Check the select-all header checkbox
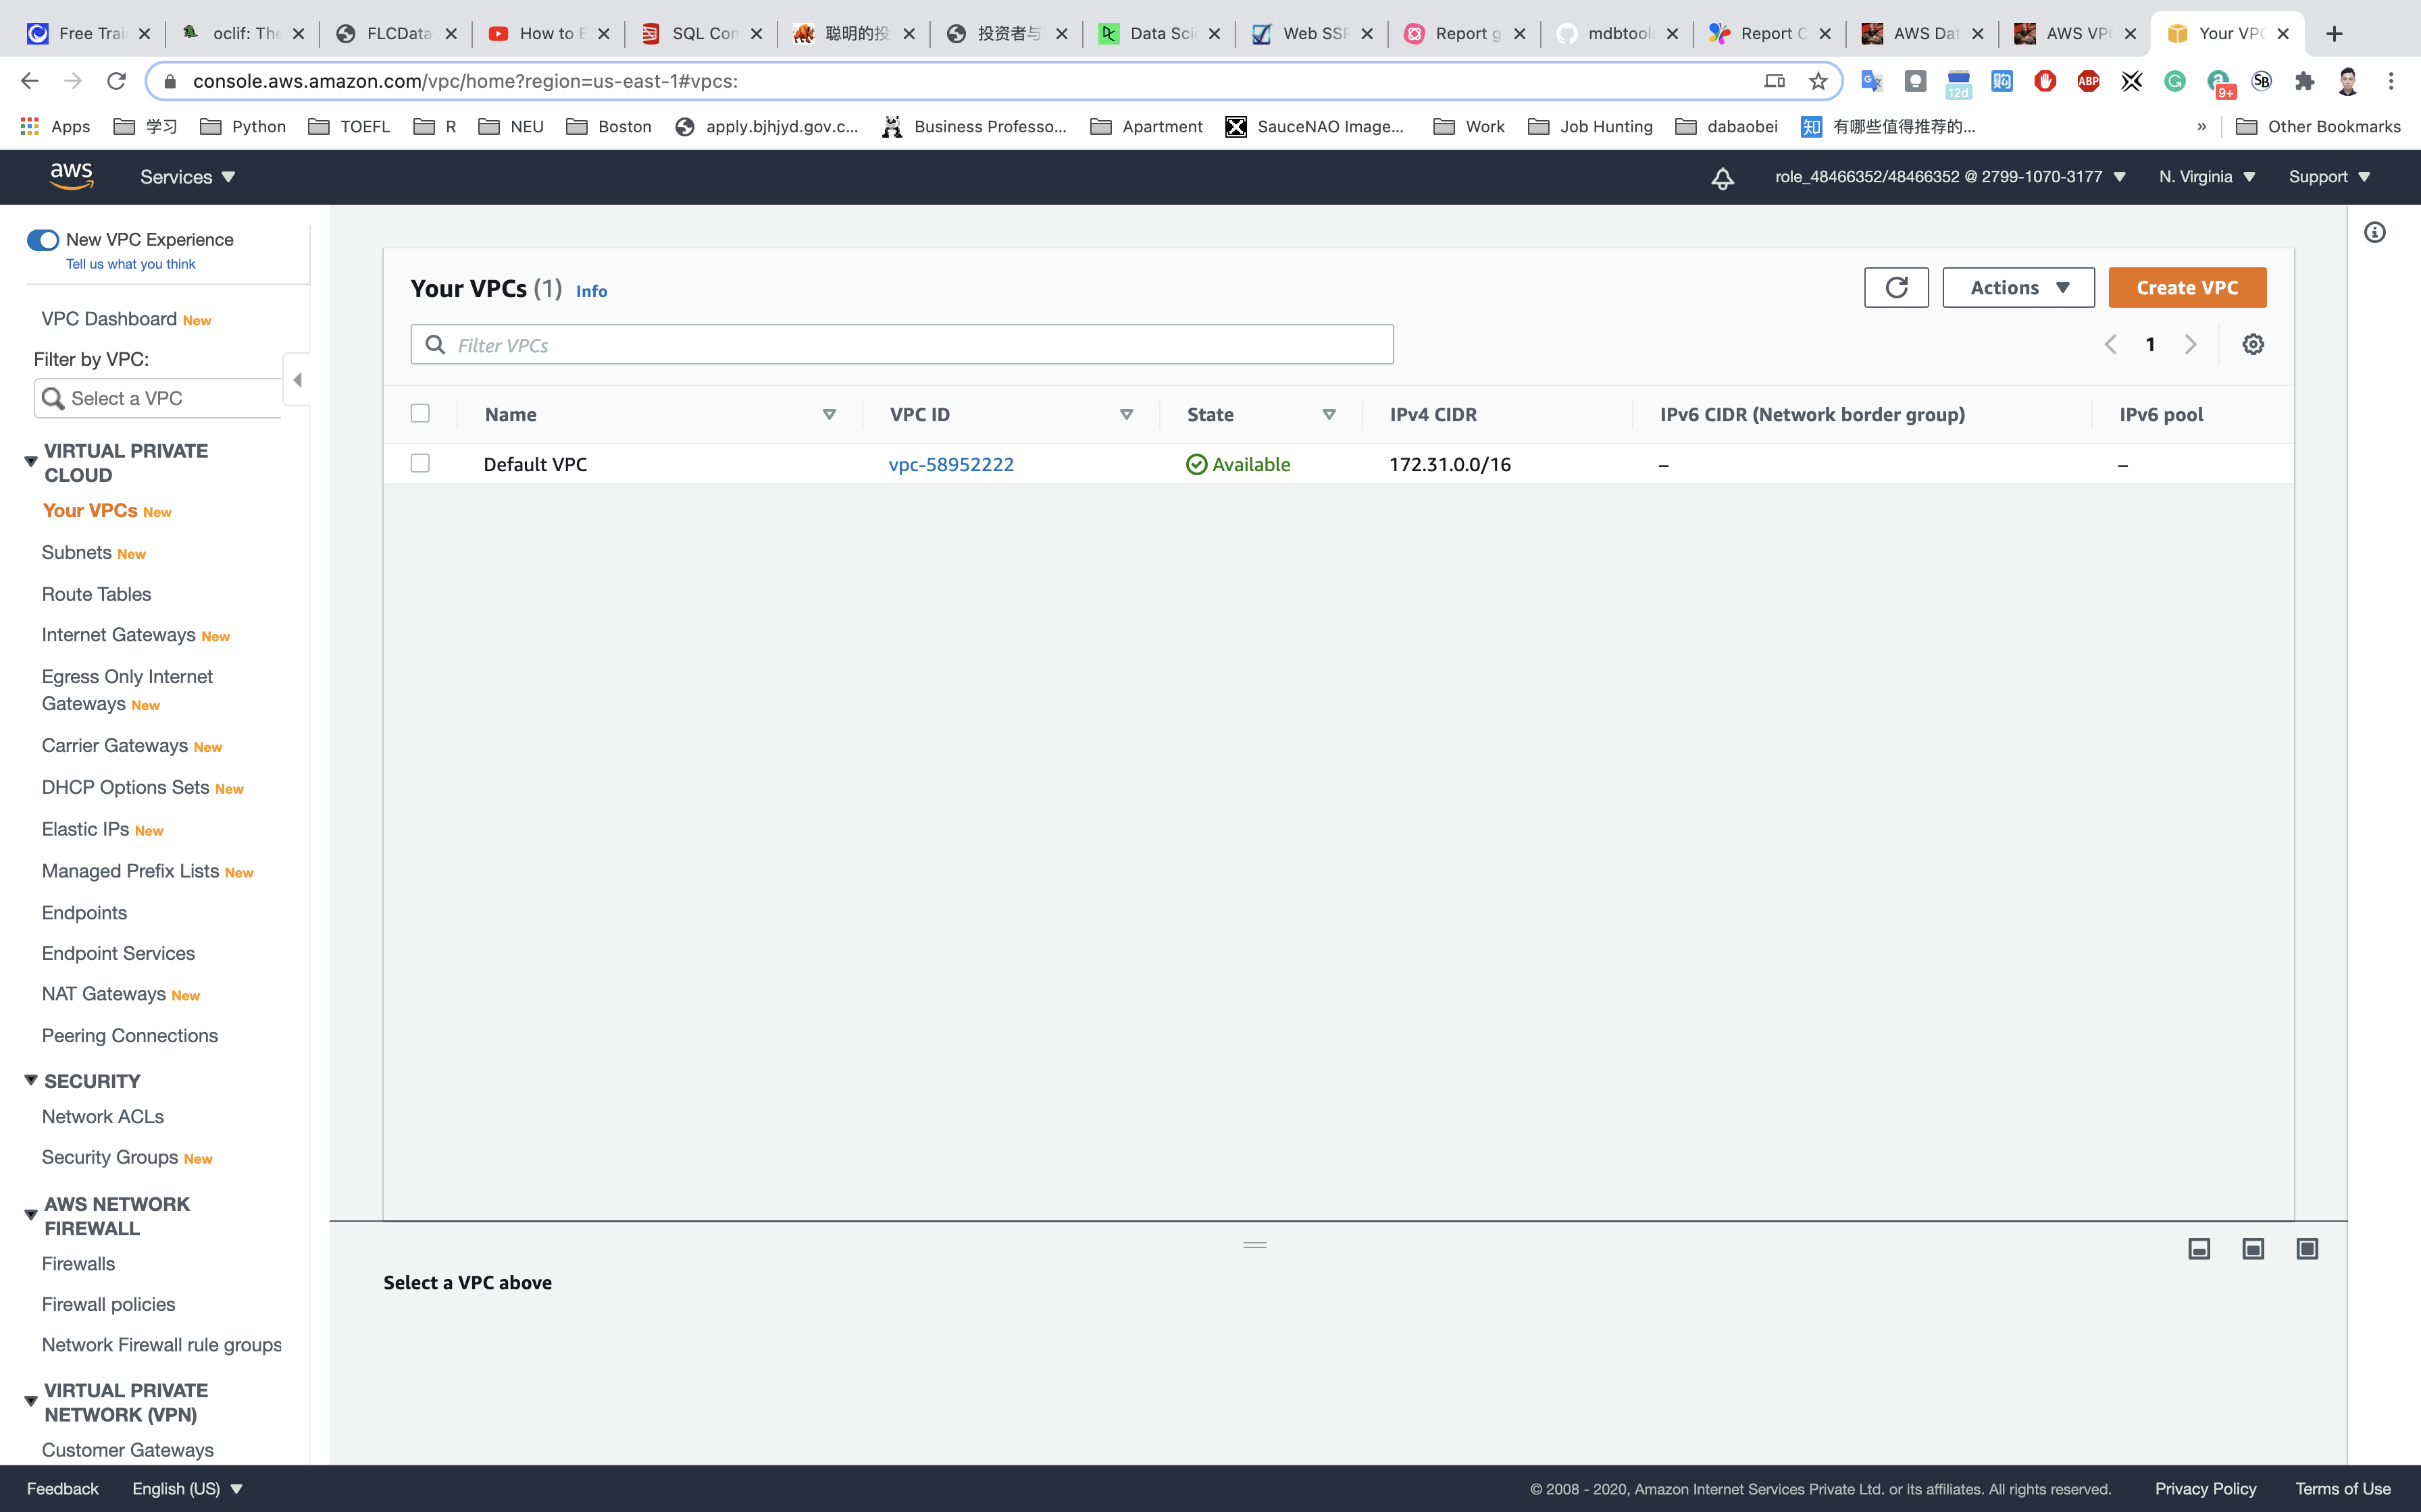Viewport: 2421px width, 1512px height. point(420,413)
